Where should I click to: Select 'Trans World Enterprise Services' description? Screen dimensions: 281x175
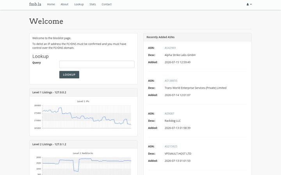[x=196, y=88]
